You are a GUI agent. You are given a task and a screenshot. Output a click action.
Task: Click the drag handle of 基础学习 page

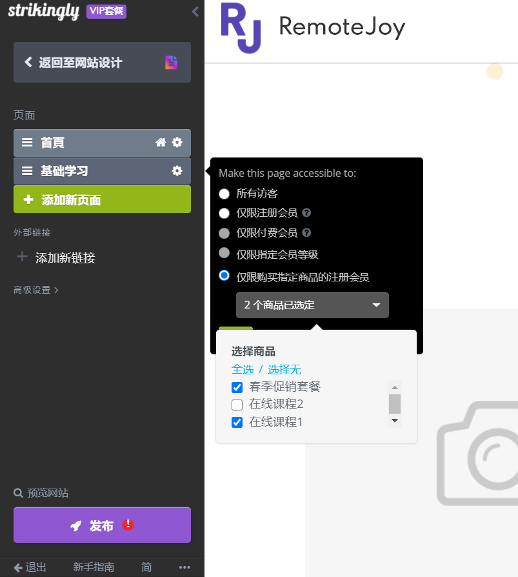[27, 171]
